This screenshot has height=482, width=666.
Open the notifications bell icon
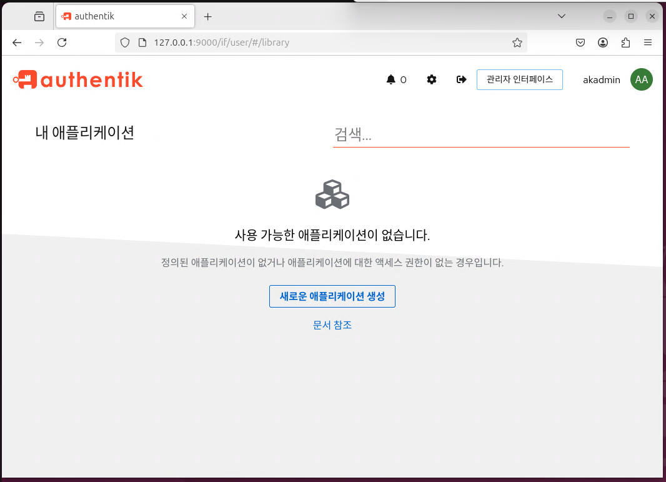[390, 79]
